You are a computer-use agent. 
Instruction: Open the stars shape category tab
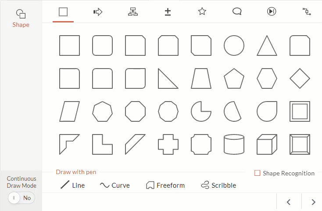(202, 11)
